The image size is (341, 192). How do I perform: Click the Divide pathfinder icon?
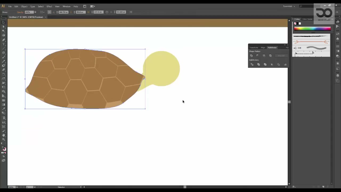[252, 64]
